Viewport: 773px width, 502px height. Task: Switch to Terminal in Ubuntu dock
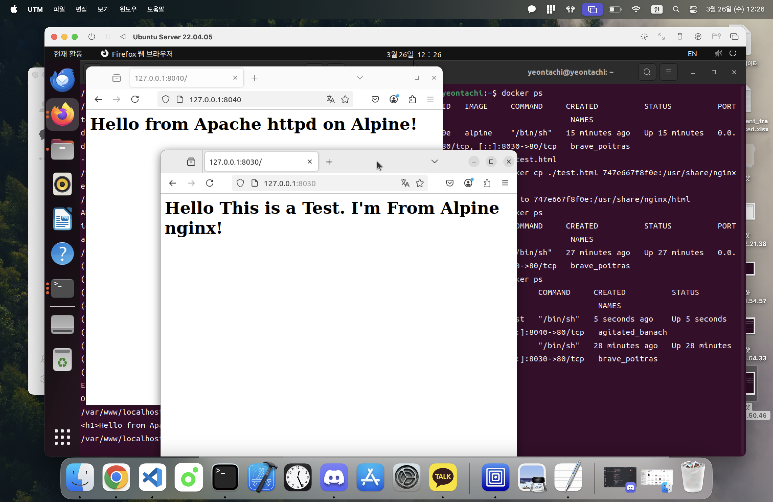tap(62, 288)
